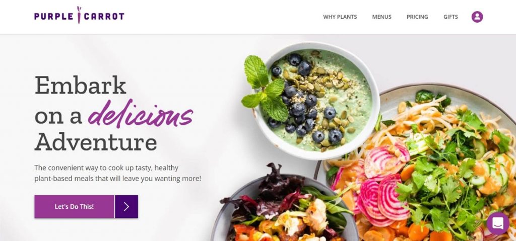Click the right chevron arrow beside Let's Do This
This screenshot has height=241, width=516.
tap(126, 206)
